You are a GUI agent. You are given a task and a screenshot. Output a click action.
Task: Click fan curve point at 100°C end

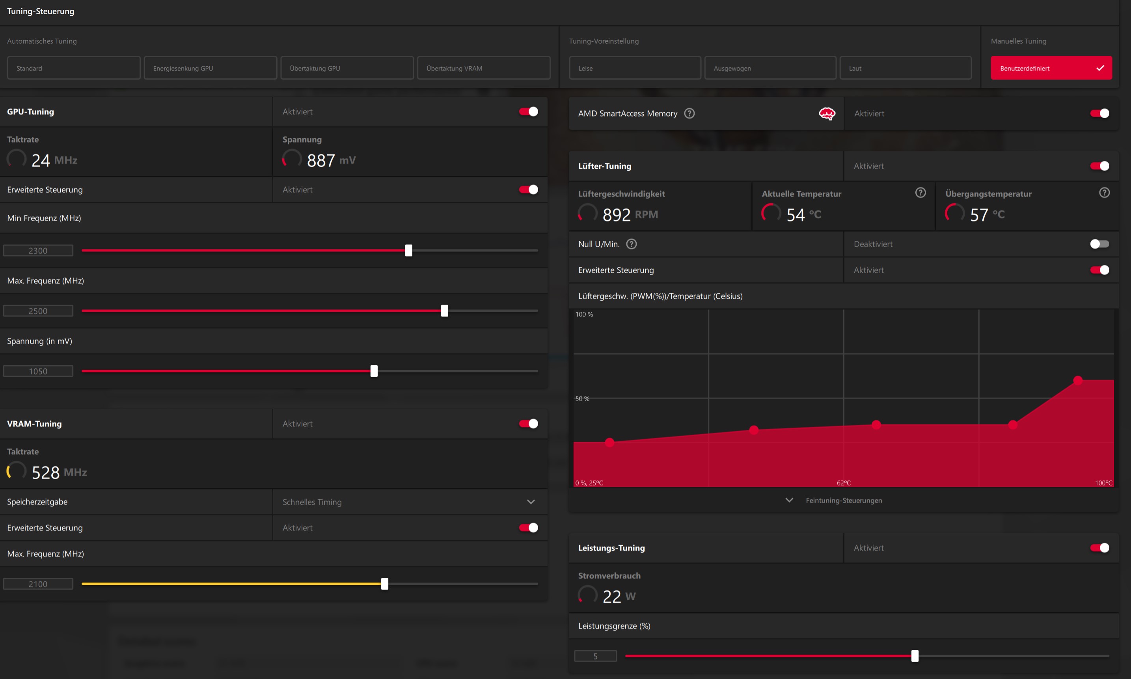(1077, 380)
